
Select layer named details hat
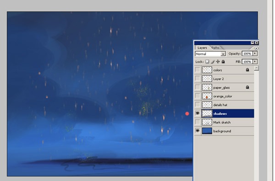[220, 105]
